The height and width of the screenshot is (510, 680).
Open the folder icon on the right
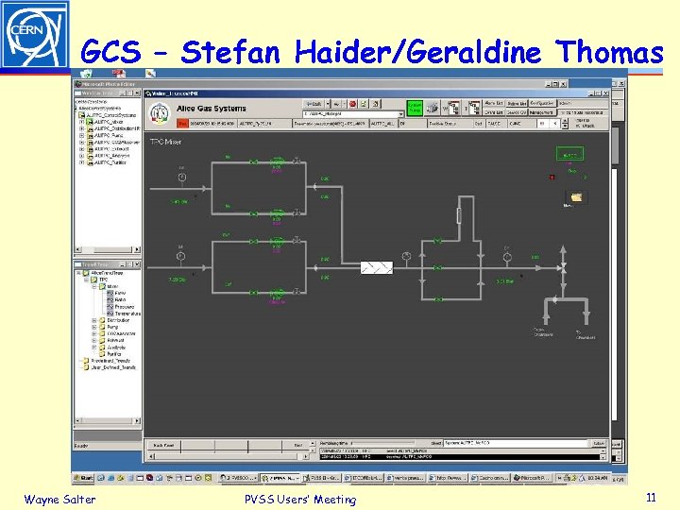click(x=576, y=197)
